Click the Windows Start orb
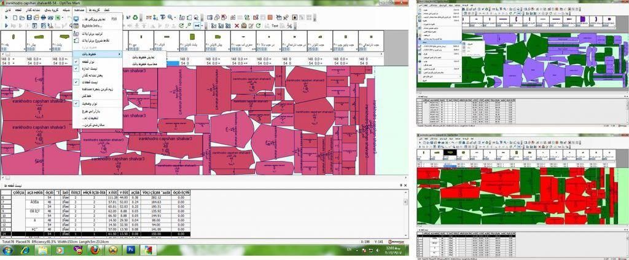 pyautogui.click(x=7, y=250)
